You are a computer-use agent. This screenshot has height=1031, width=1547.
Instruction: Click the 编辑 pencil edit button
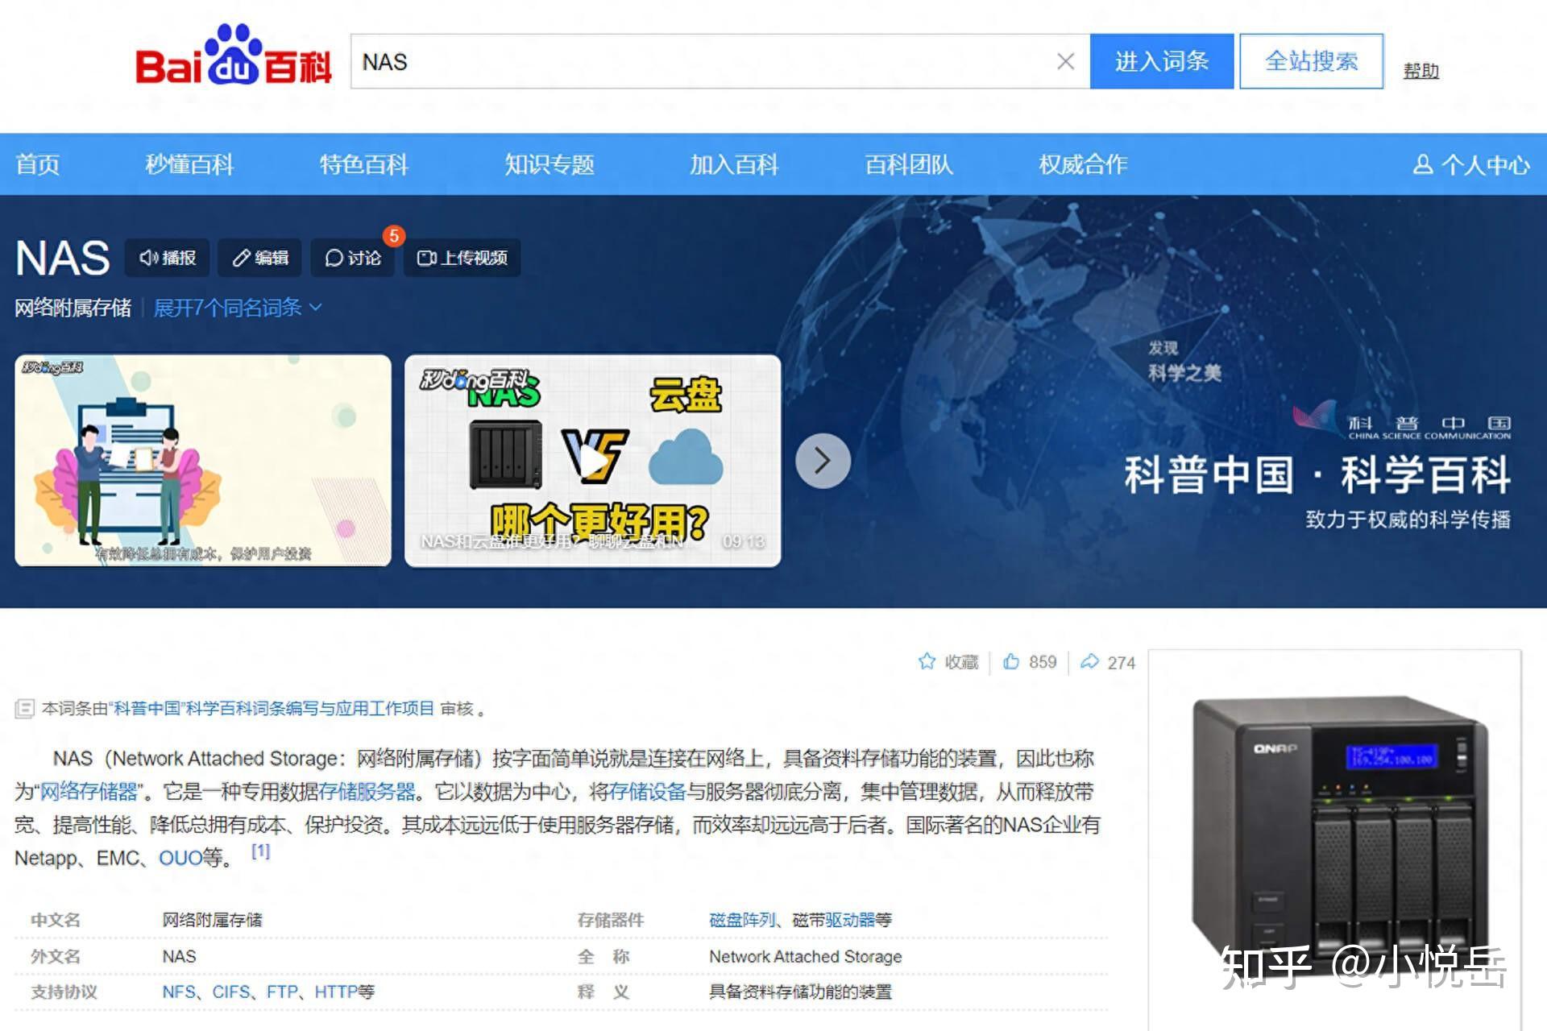259,258
